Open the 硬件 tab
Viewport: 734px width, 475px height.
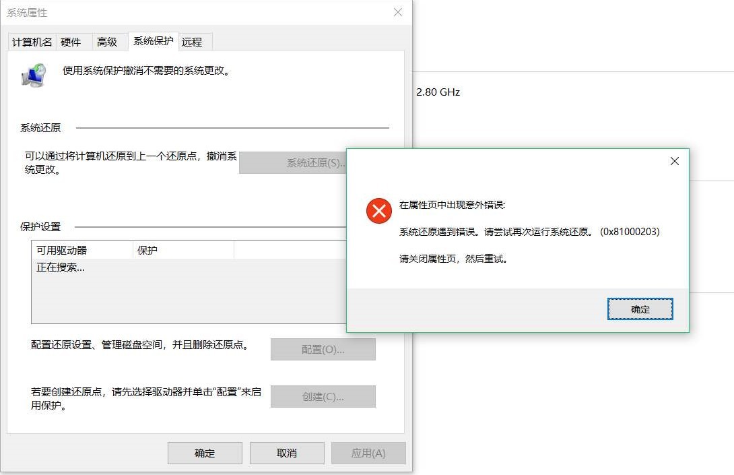tap(71, 42)
